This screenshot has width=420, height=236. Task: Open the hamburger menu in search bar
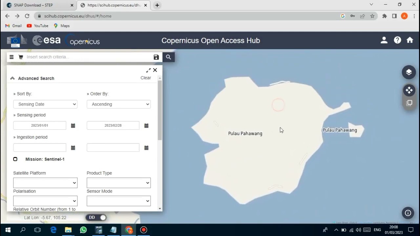click(11, 57)
